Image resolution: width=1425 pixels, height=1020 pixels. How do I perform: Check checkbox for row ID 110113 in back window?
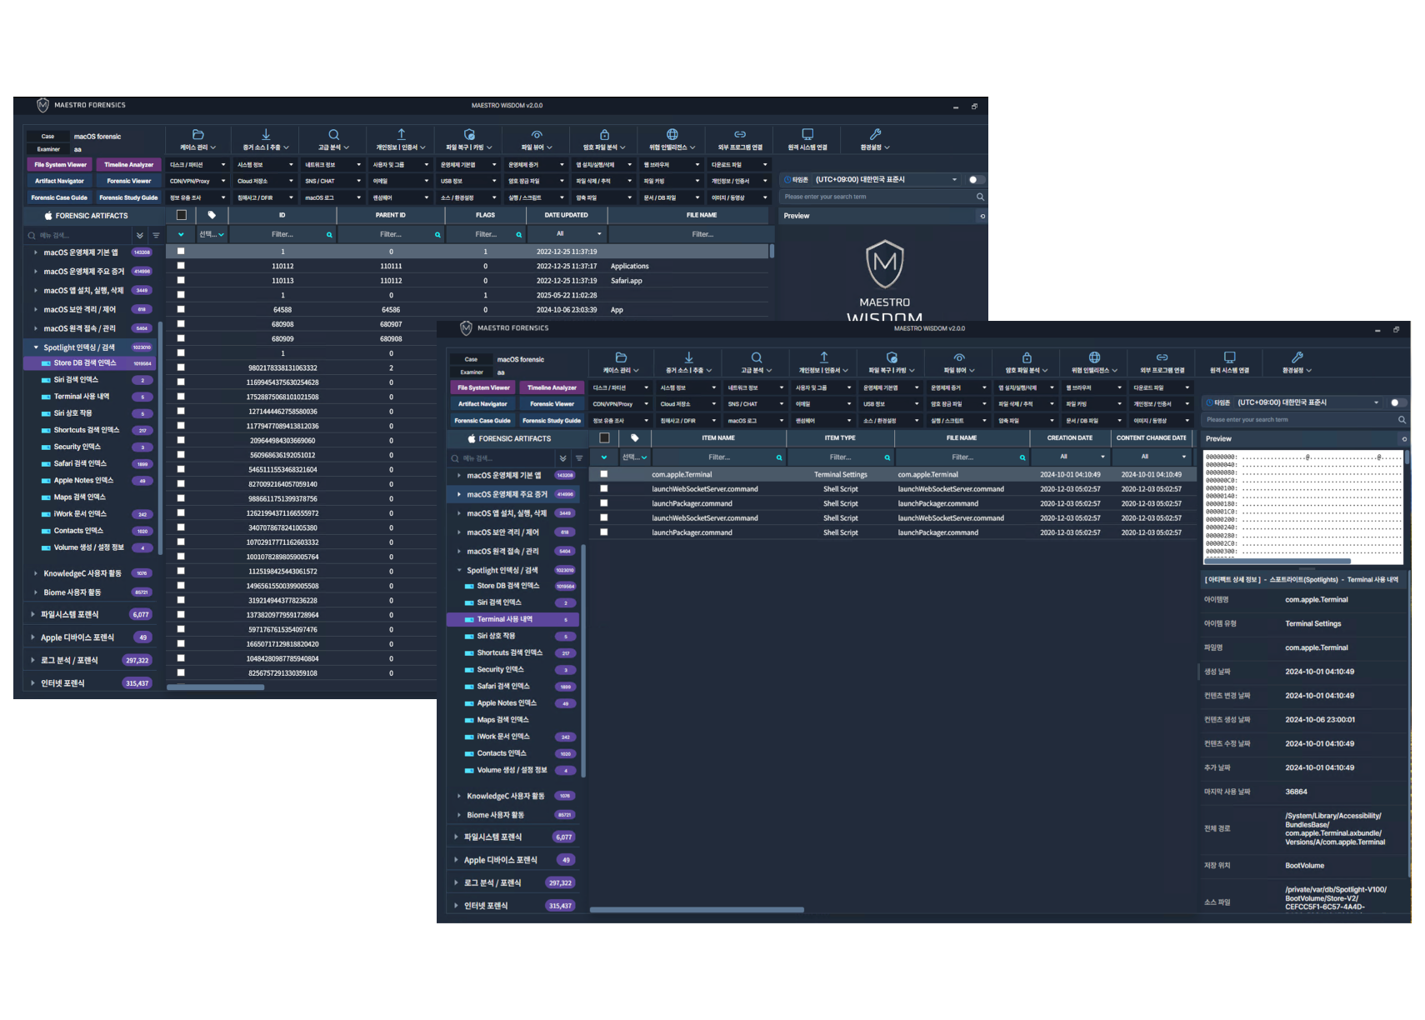[181, 280]
